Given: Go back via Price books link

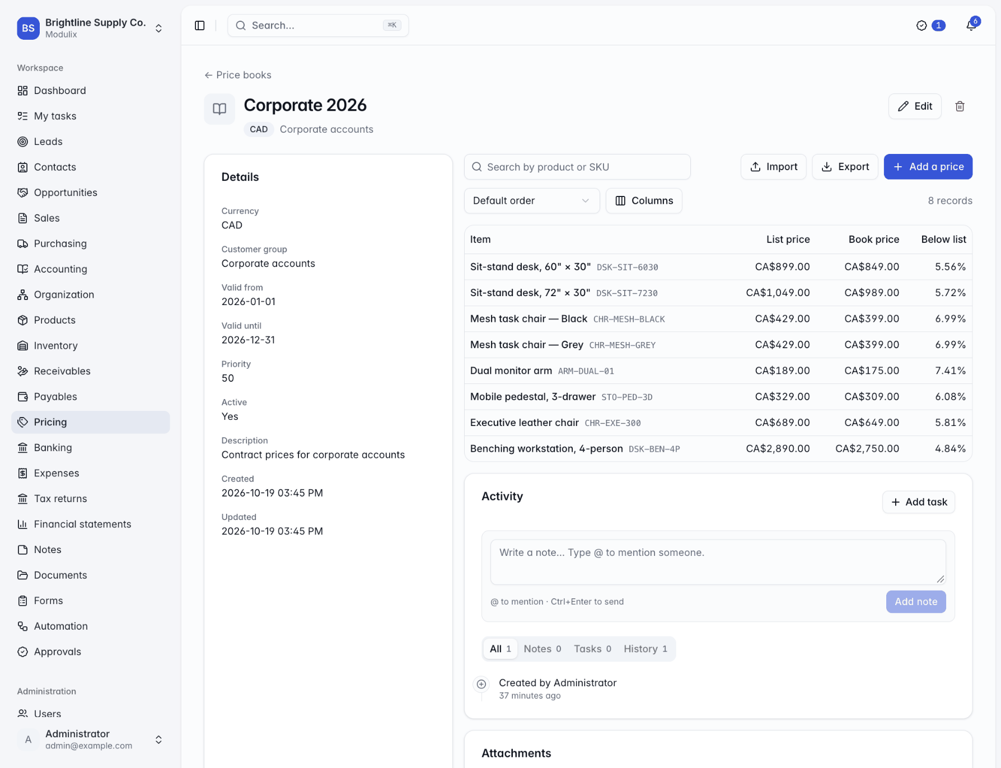Looking at the screenshot, I should [238, 75].
